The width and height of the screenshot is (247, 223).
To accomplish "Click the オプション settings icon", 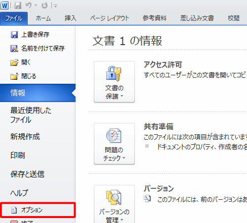I will tap(14, 210).
